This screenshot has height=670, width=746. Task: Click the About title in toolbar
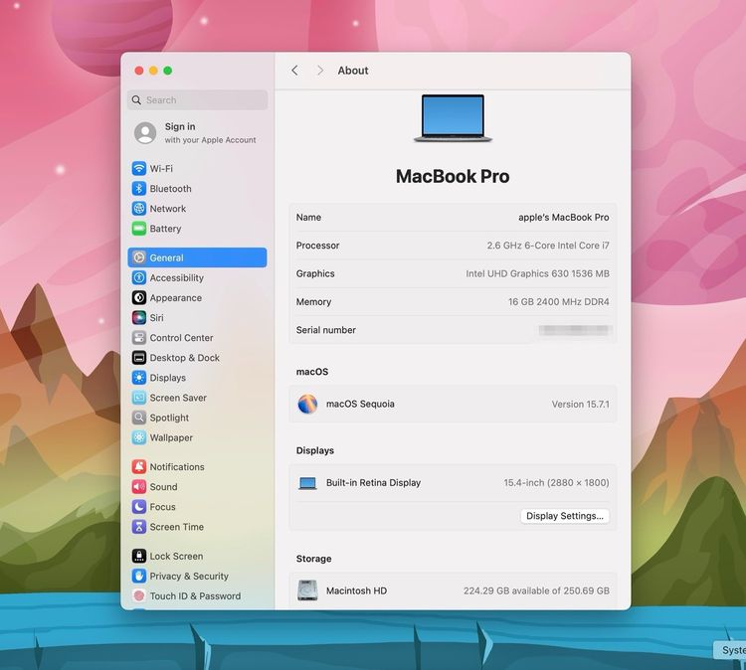[x=353, y=71]
